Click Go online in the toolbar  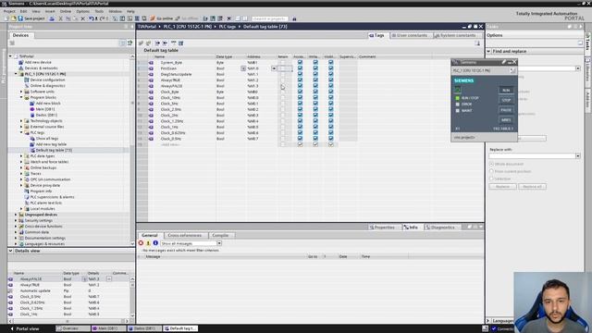click(161, 18)
